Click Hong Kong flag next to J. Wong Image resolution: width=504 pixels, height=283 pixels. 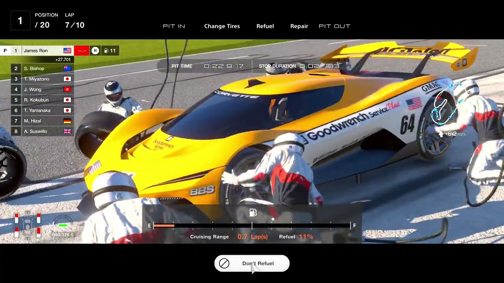coord(67,89)
